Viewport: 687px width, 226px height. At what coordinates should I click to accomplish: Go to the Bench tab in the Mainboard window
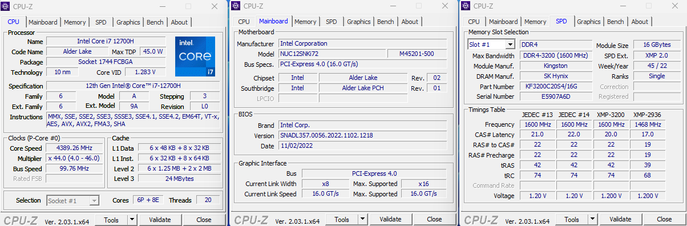(x=386, y=22)
